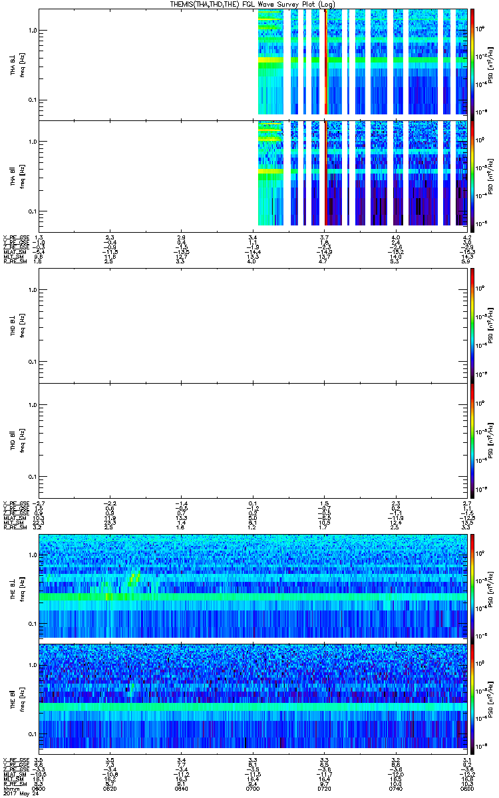499x798 pixels.
Task: Click the 0720 time tick label
Action: point(325,787)
